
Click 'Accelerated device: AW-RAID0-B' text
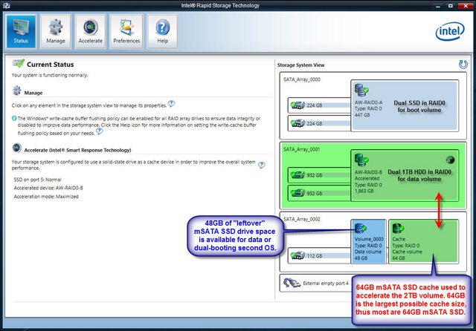click(48, 188)
